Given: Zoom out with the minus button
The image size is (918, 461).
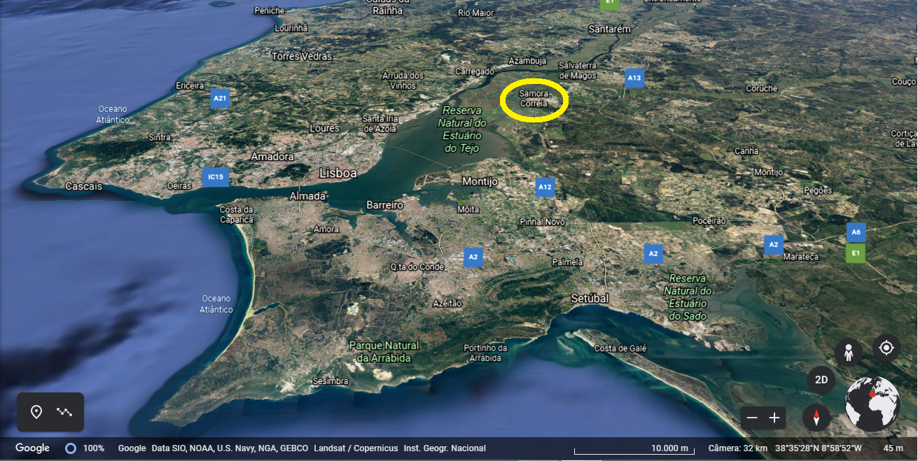Looking at the screenshot, I should point(752,418).
